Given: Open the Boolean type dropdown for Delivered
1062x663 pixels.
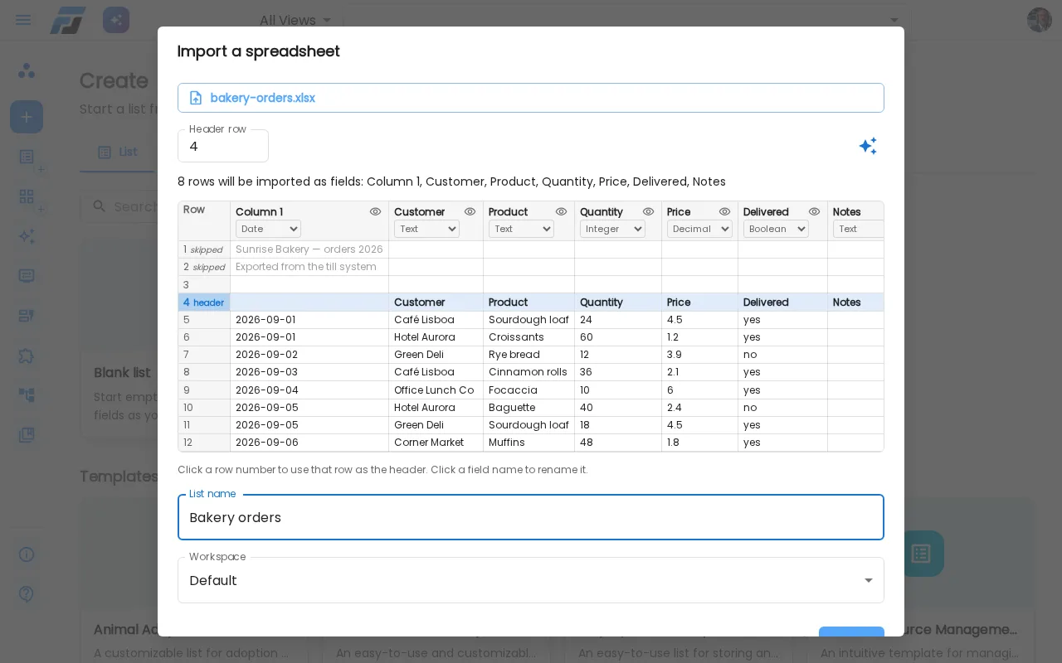Looking at the screenshot, I should 776,229.
